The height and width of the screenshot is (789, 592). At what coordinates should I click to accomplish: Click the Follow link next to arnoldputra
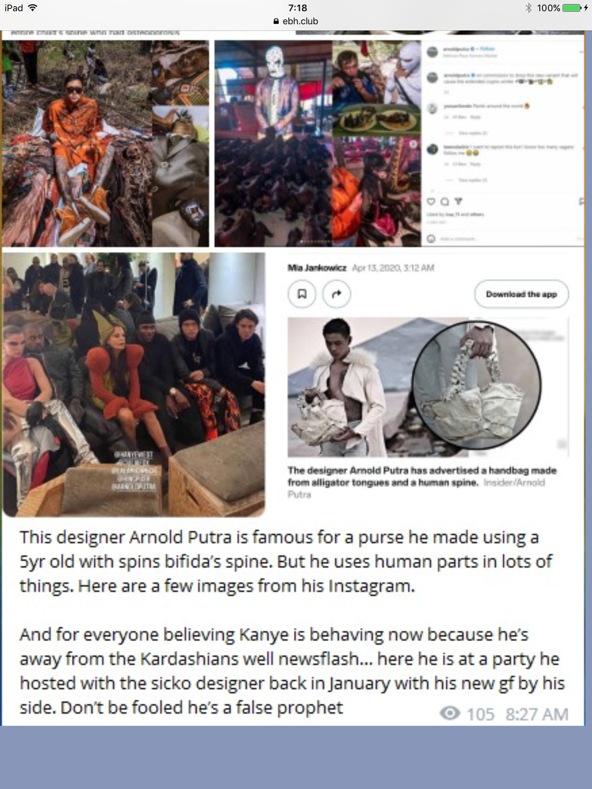click(487, 49)
